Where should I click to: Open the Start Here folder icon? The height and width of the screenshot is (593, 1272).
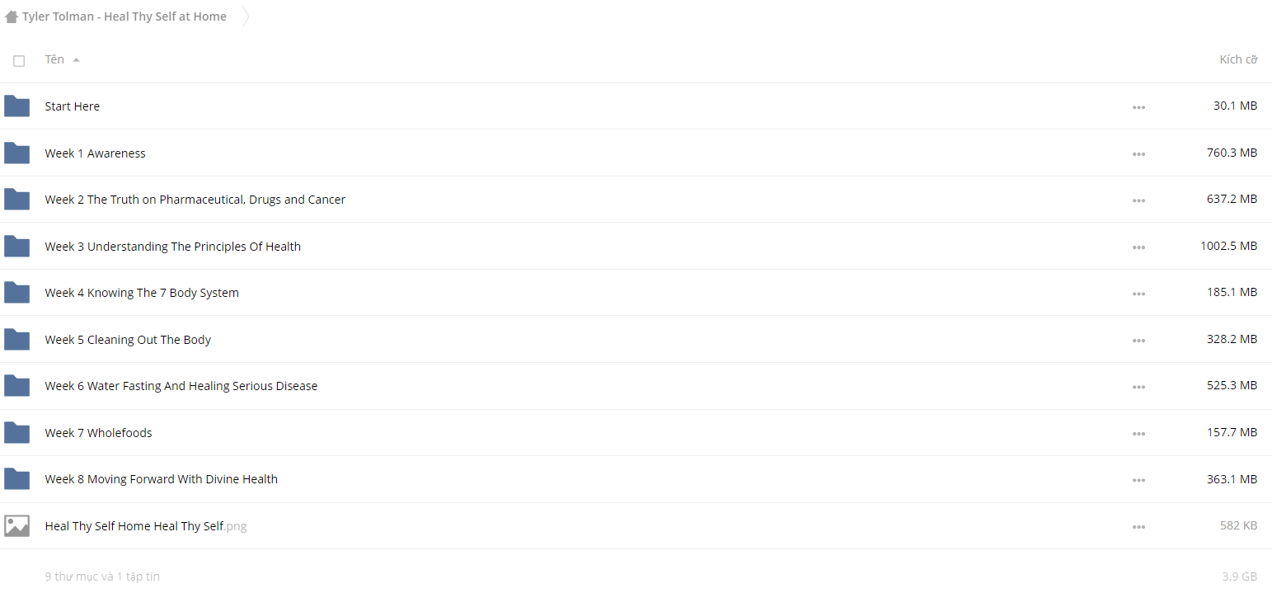click(x=16, y=106)
